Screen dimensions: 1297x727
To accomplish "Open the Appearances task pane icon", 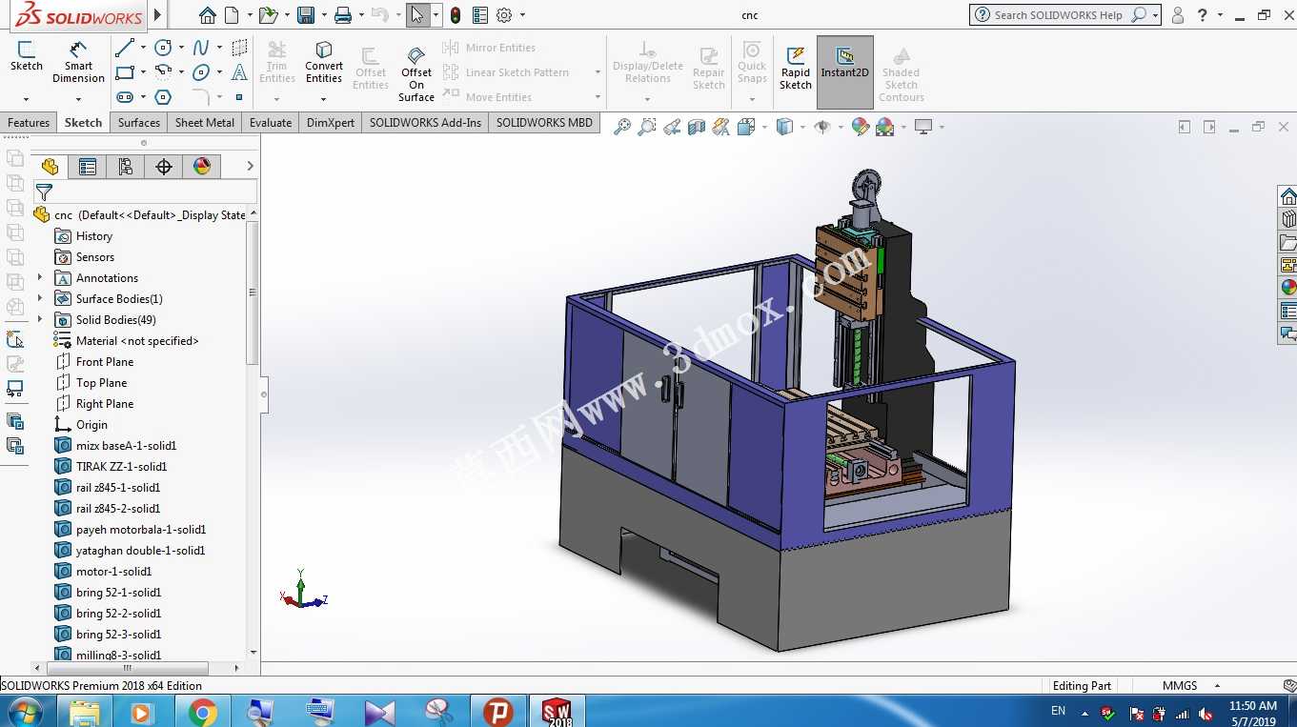I will point(1288,288).
